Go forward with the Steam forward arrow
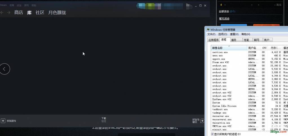 pos(9,12)
